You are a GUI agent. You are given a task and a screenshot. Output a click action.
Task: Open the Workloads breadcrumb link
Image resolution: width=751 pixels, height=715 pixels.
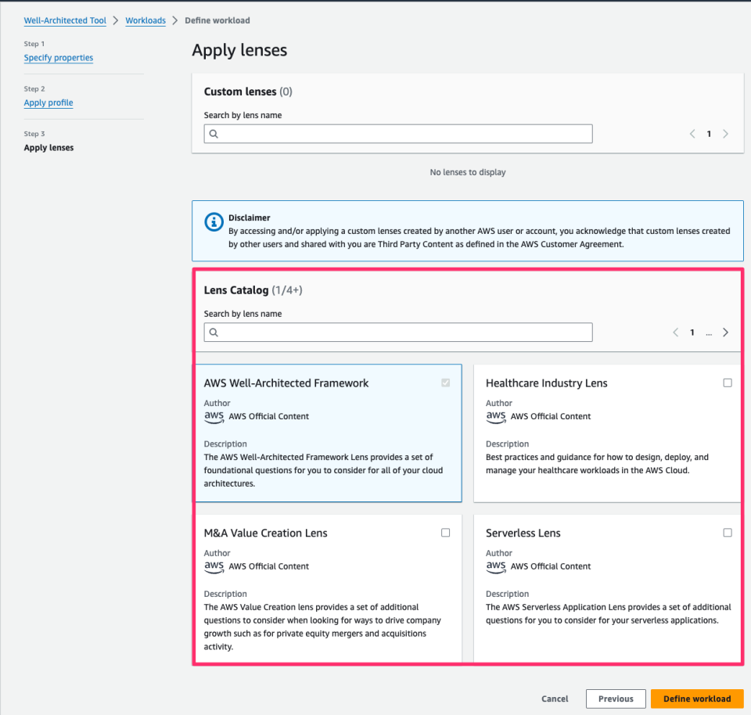click(146, 20)
